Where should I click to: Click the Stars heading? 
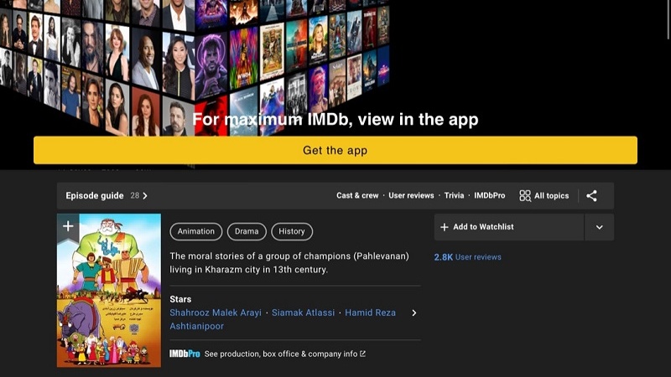[180, 299]
